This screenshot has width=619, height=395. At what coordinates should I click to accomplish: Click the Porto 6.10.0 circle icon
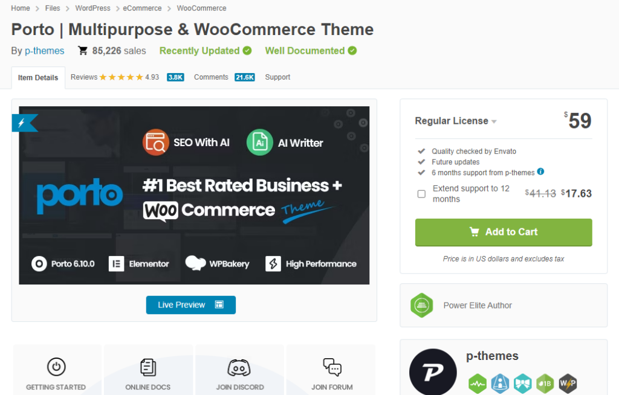(x=39, y=263)
